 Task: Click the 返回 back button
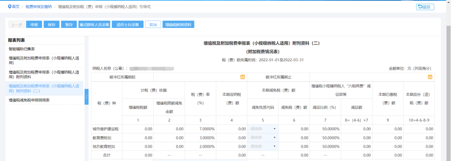point(425,7)
